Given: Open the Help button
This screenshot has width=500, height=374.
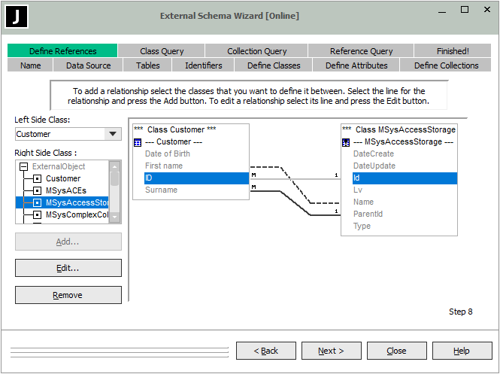Looking at the screenshot, I should pos(462,351).
